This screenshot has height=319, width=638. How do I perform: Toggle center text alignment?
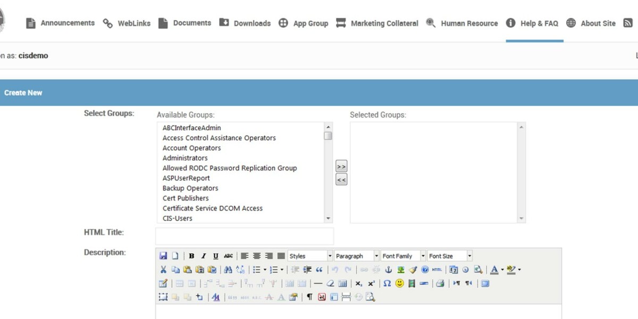pyautogui.click(x=257, y=256)
